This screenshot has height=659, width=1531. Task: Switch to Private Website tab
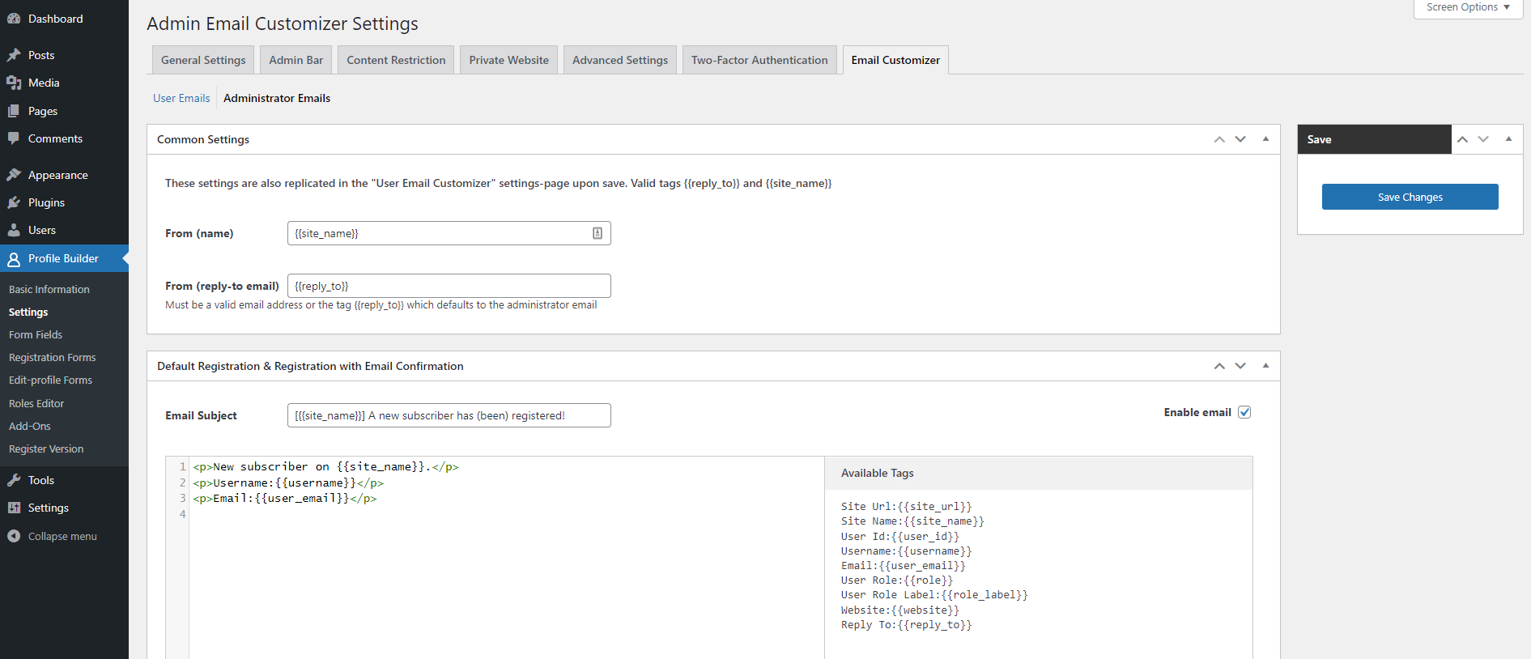pyautogui.click(x=508, y=60)
